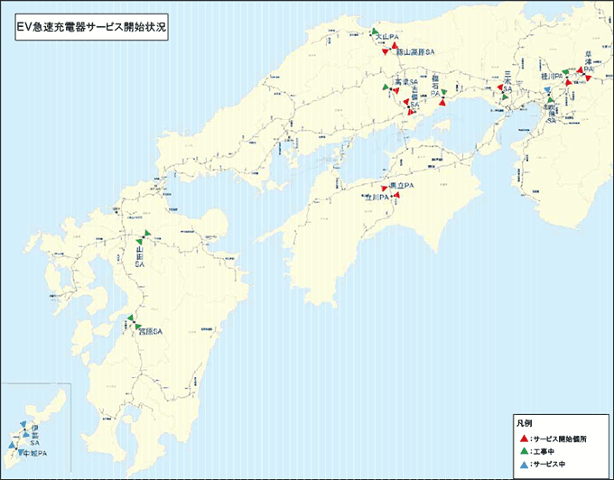
Task: Click the red triangle in the legend
Action: pyautogui.click(x=524, y=438)
